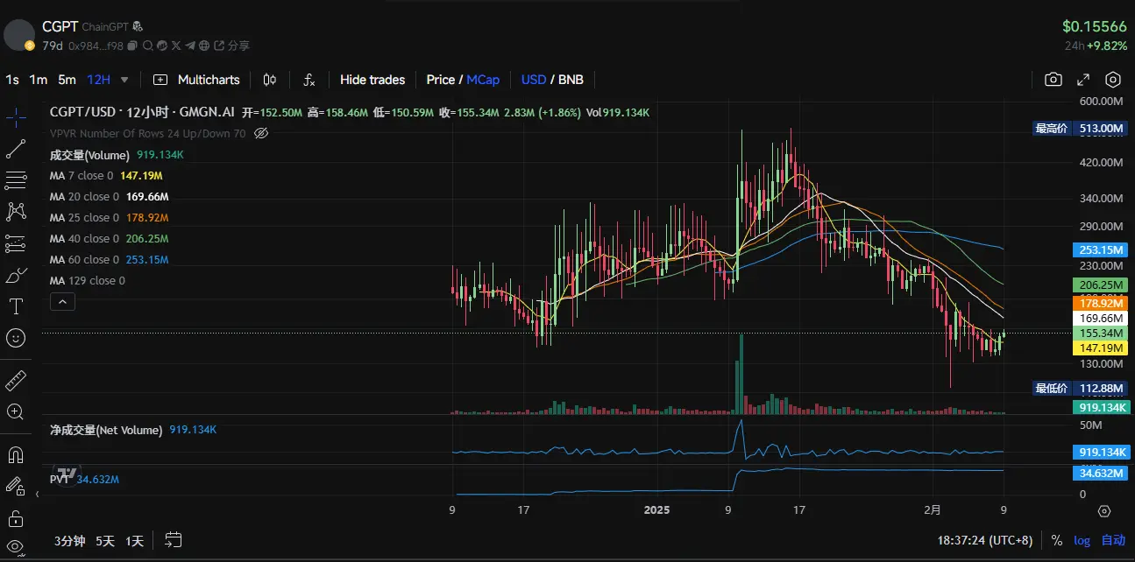Viewport: 1135px width, 562px height.
Task: Open the Multicharts layout
Action: click(197, 80)
